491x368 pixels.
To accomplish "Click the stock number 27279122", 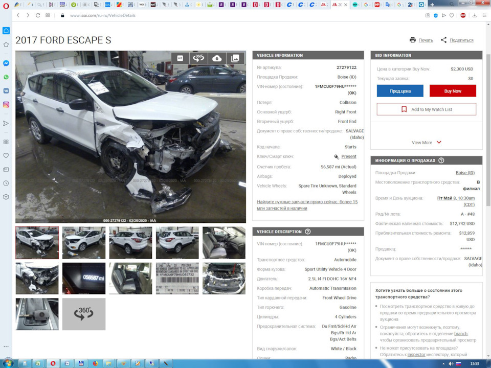I will point(346,67).
